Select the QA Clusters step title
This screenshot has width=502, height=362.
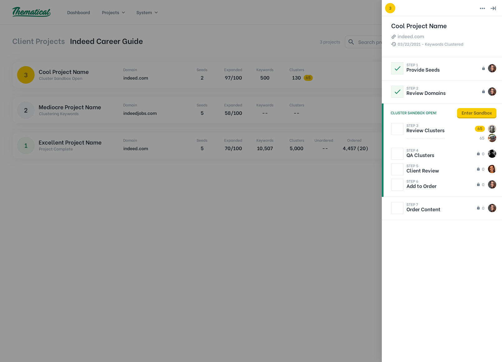click(420, 155)
